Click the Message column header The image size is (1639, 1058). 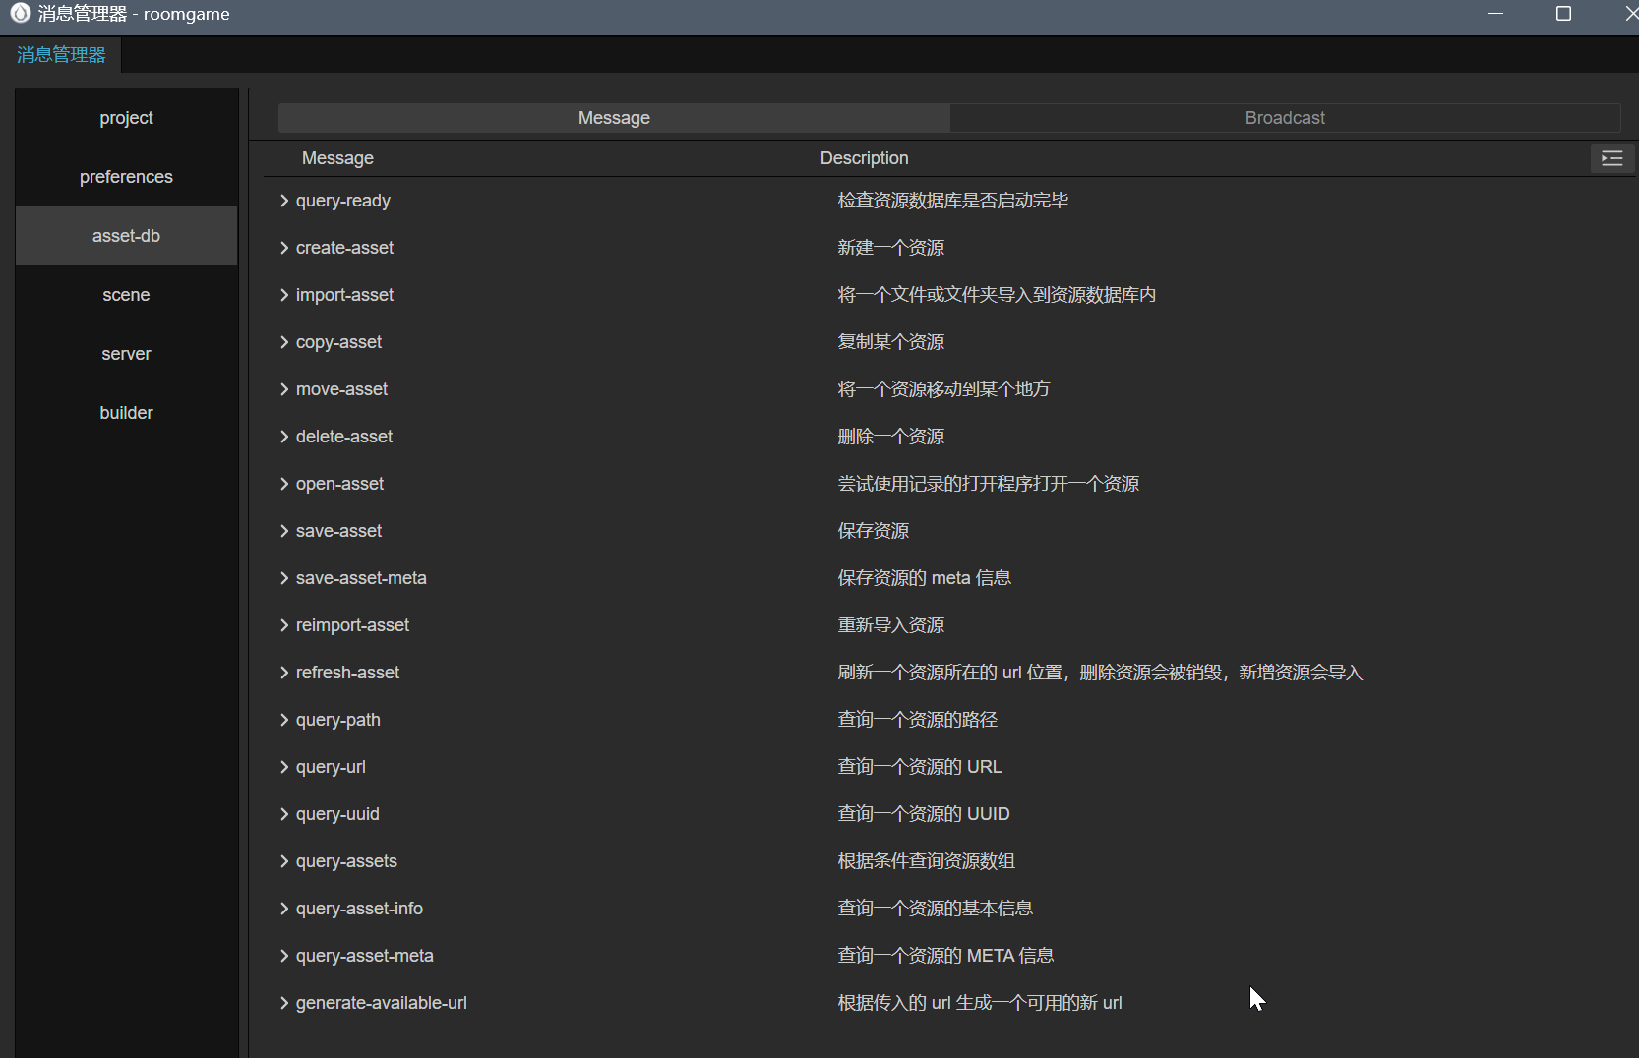[337, 158]
